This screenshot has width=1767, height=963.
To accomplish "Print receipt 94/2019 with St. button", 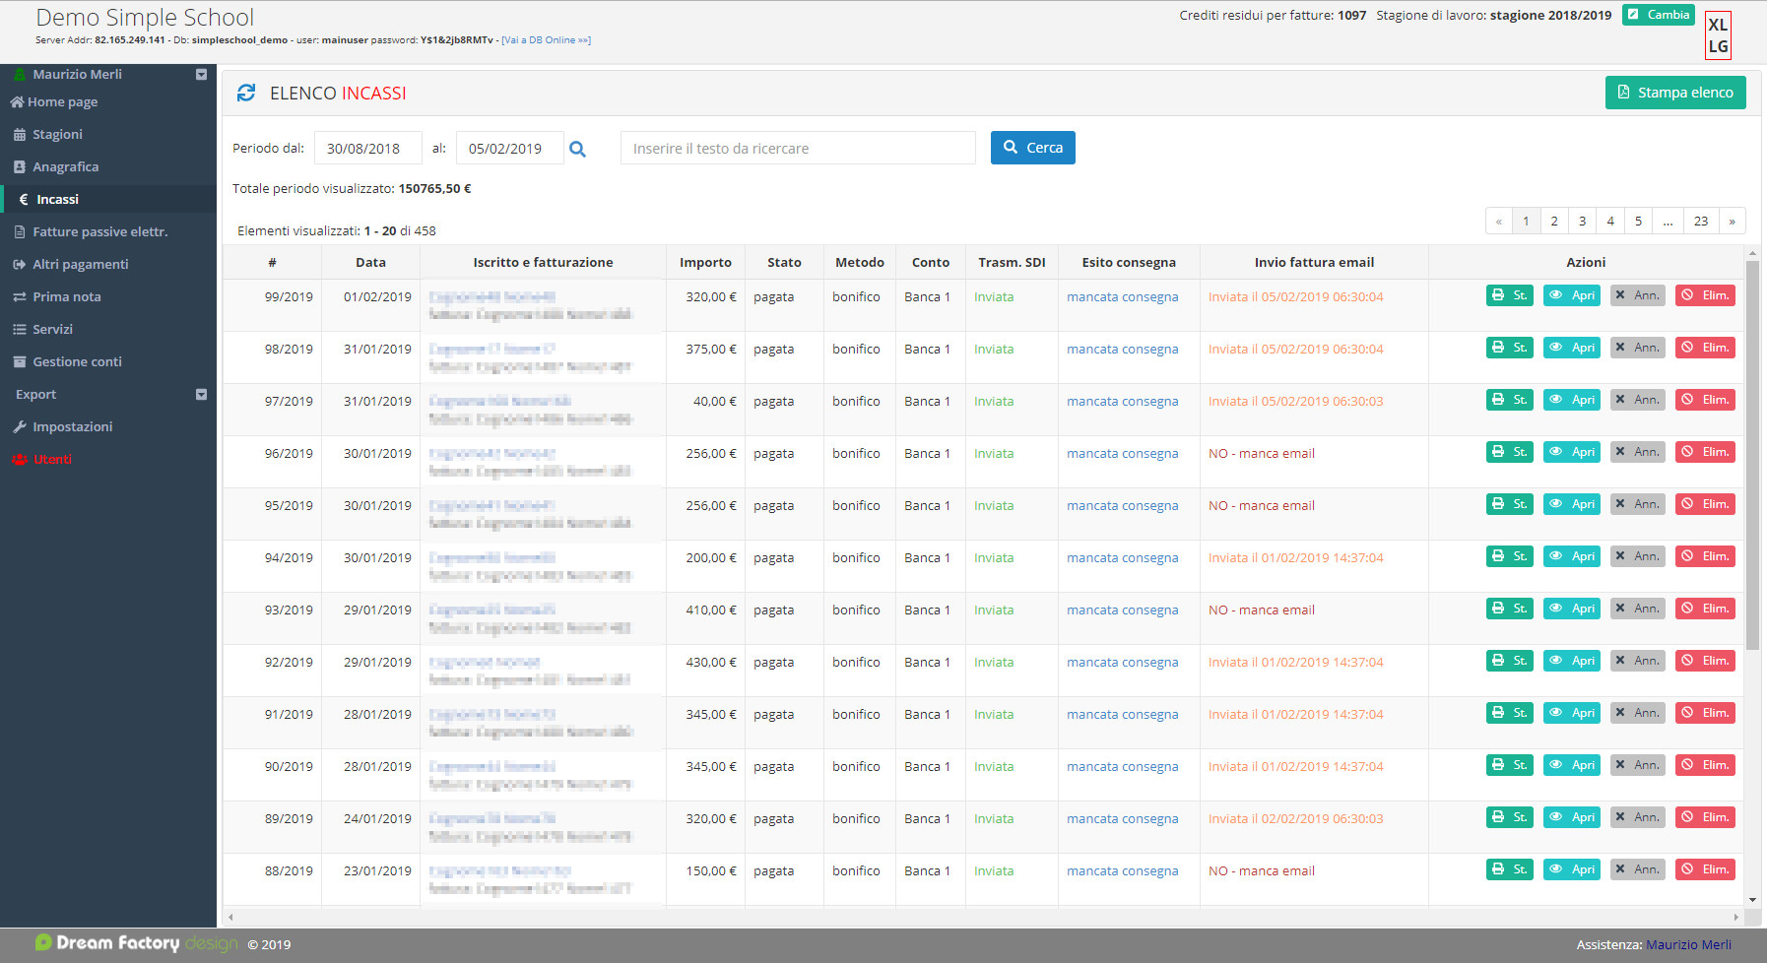I will [x=1509, y=556].
